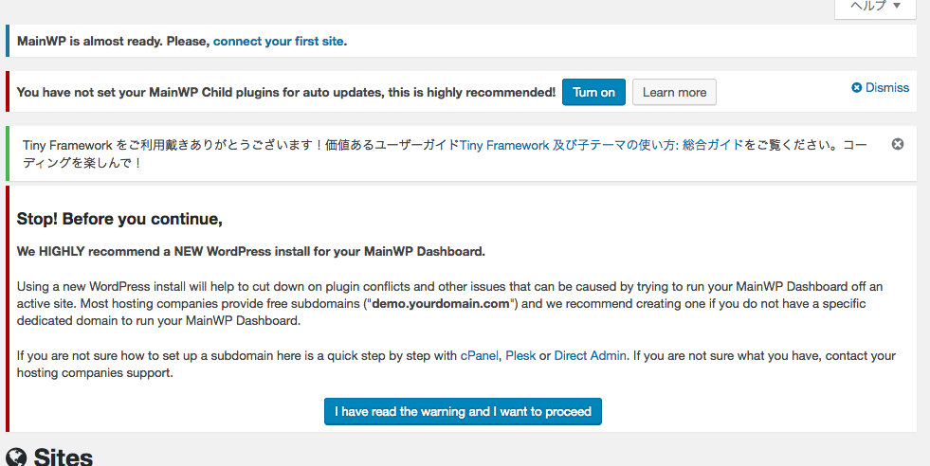Click the Turn on button
The width and height of the screenshot is (930, 466).
tap(593, 93)
